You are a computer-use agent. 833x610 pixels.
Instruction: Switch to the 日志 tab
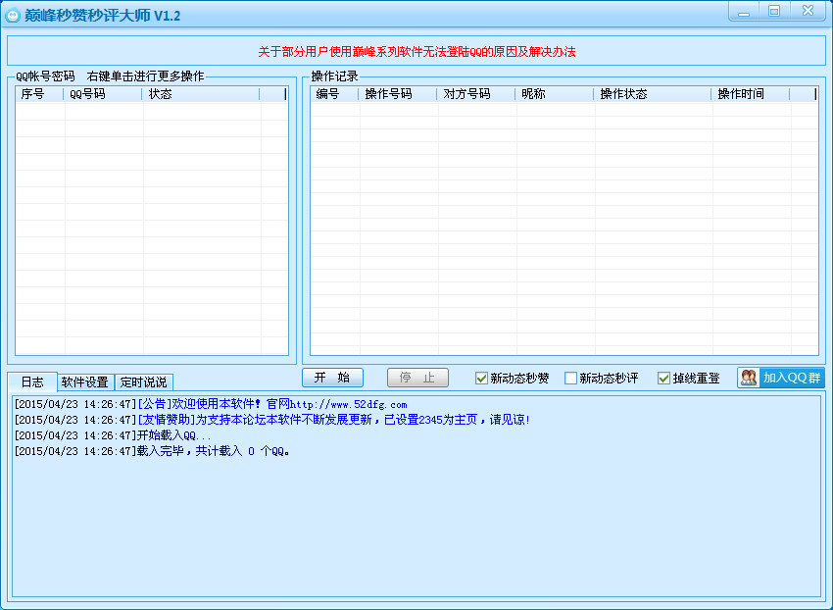(32, 382)
